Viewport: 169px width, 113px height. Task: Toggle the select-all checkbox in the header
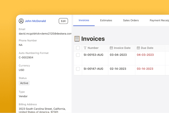coord(78,48)
